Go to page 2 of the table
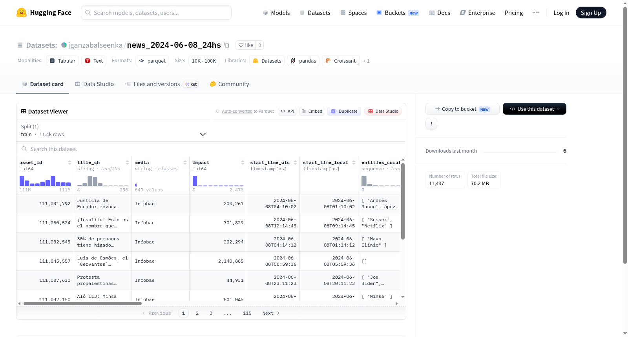 [x=197, y=313]
